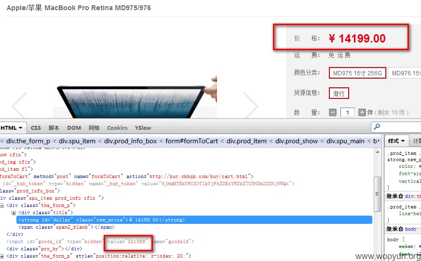Screen dimensions: 421x261
Task: Open the YSlow tab
Action: [143, 128]
